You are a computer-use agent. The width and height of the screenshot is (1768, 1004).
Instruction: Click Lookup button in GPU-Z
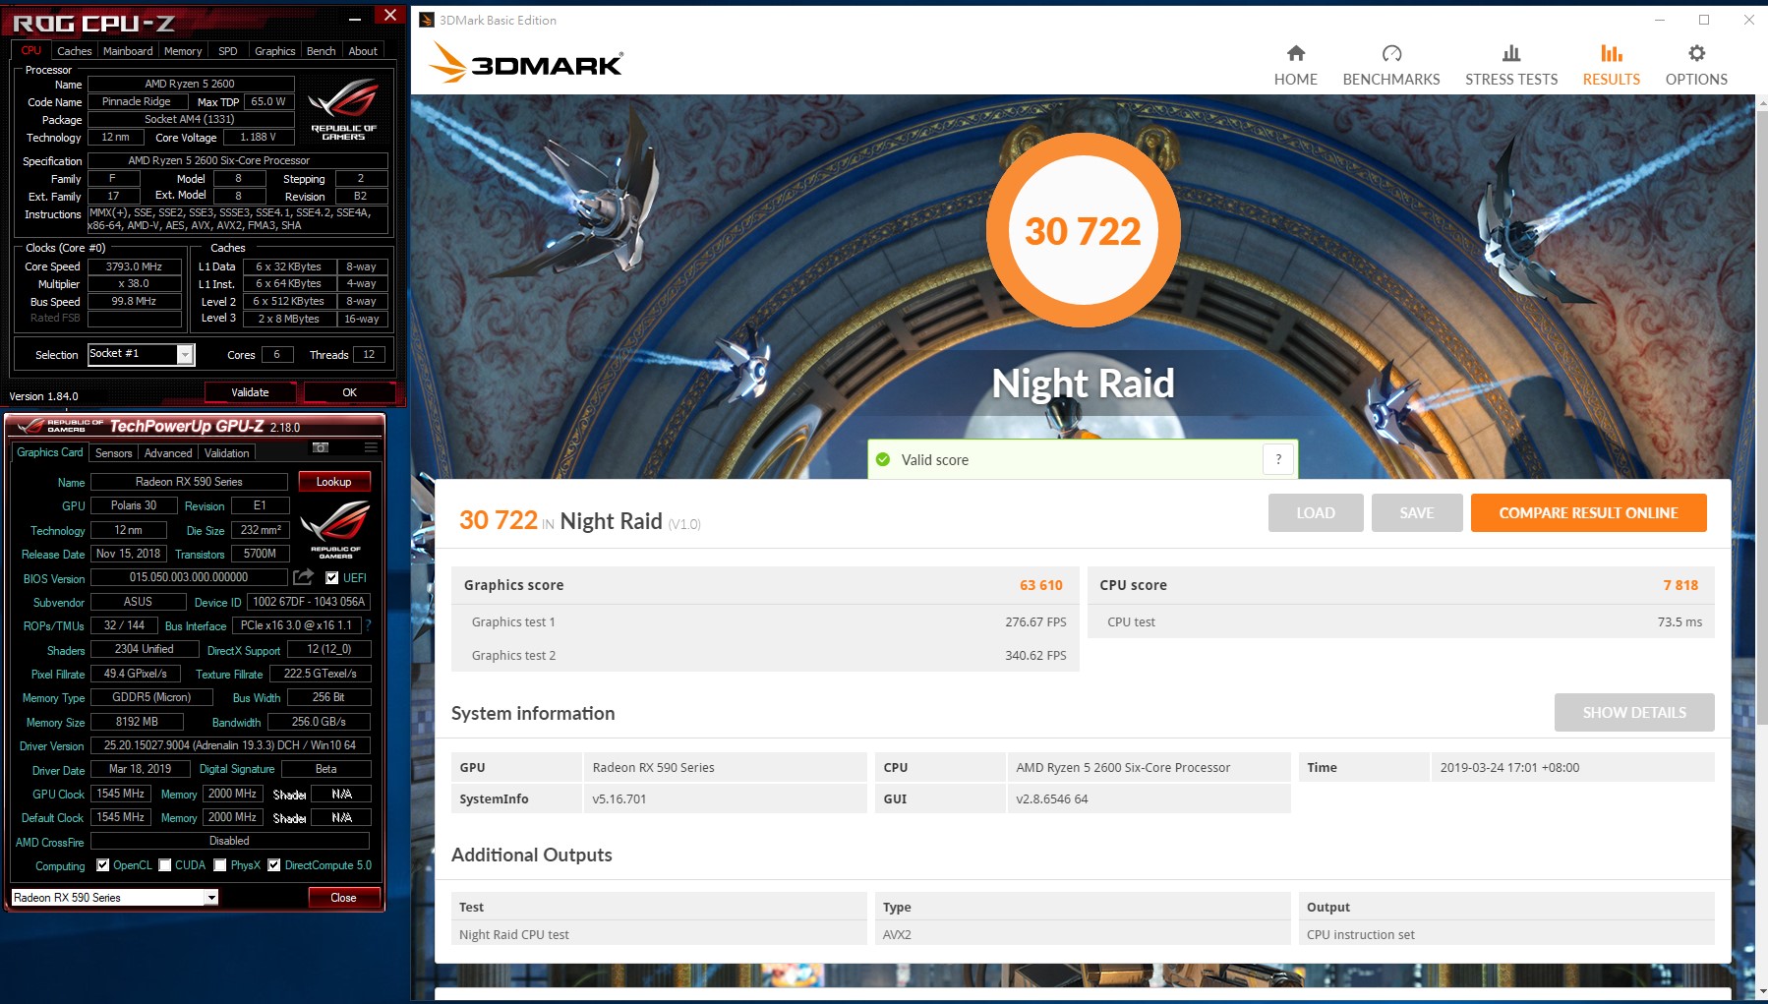333,482
